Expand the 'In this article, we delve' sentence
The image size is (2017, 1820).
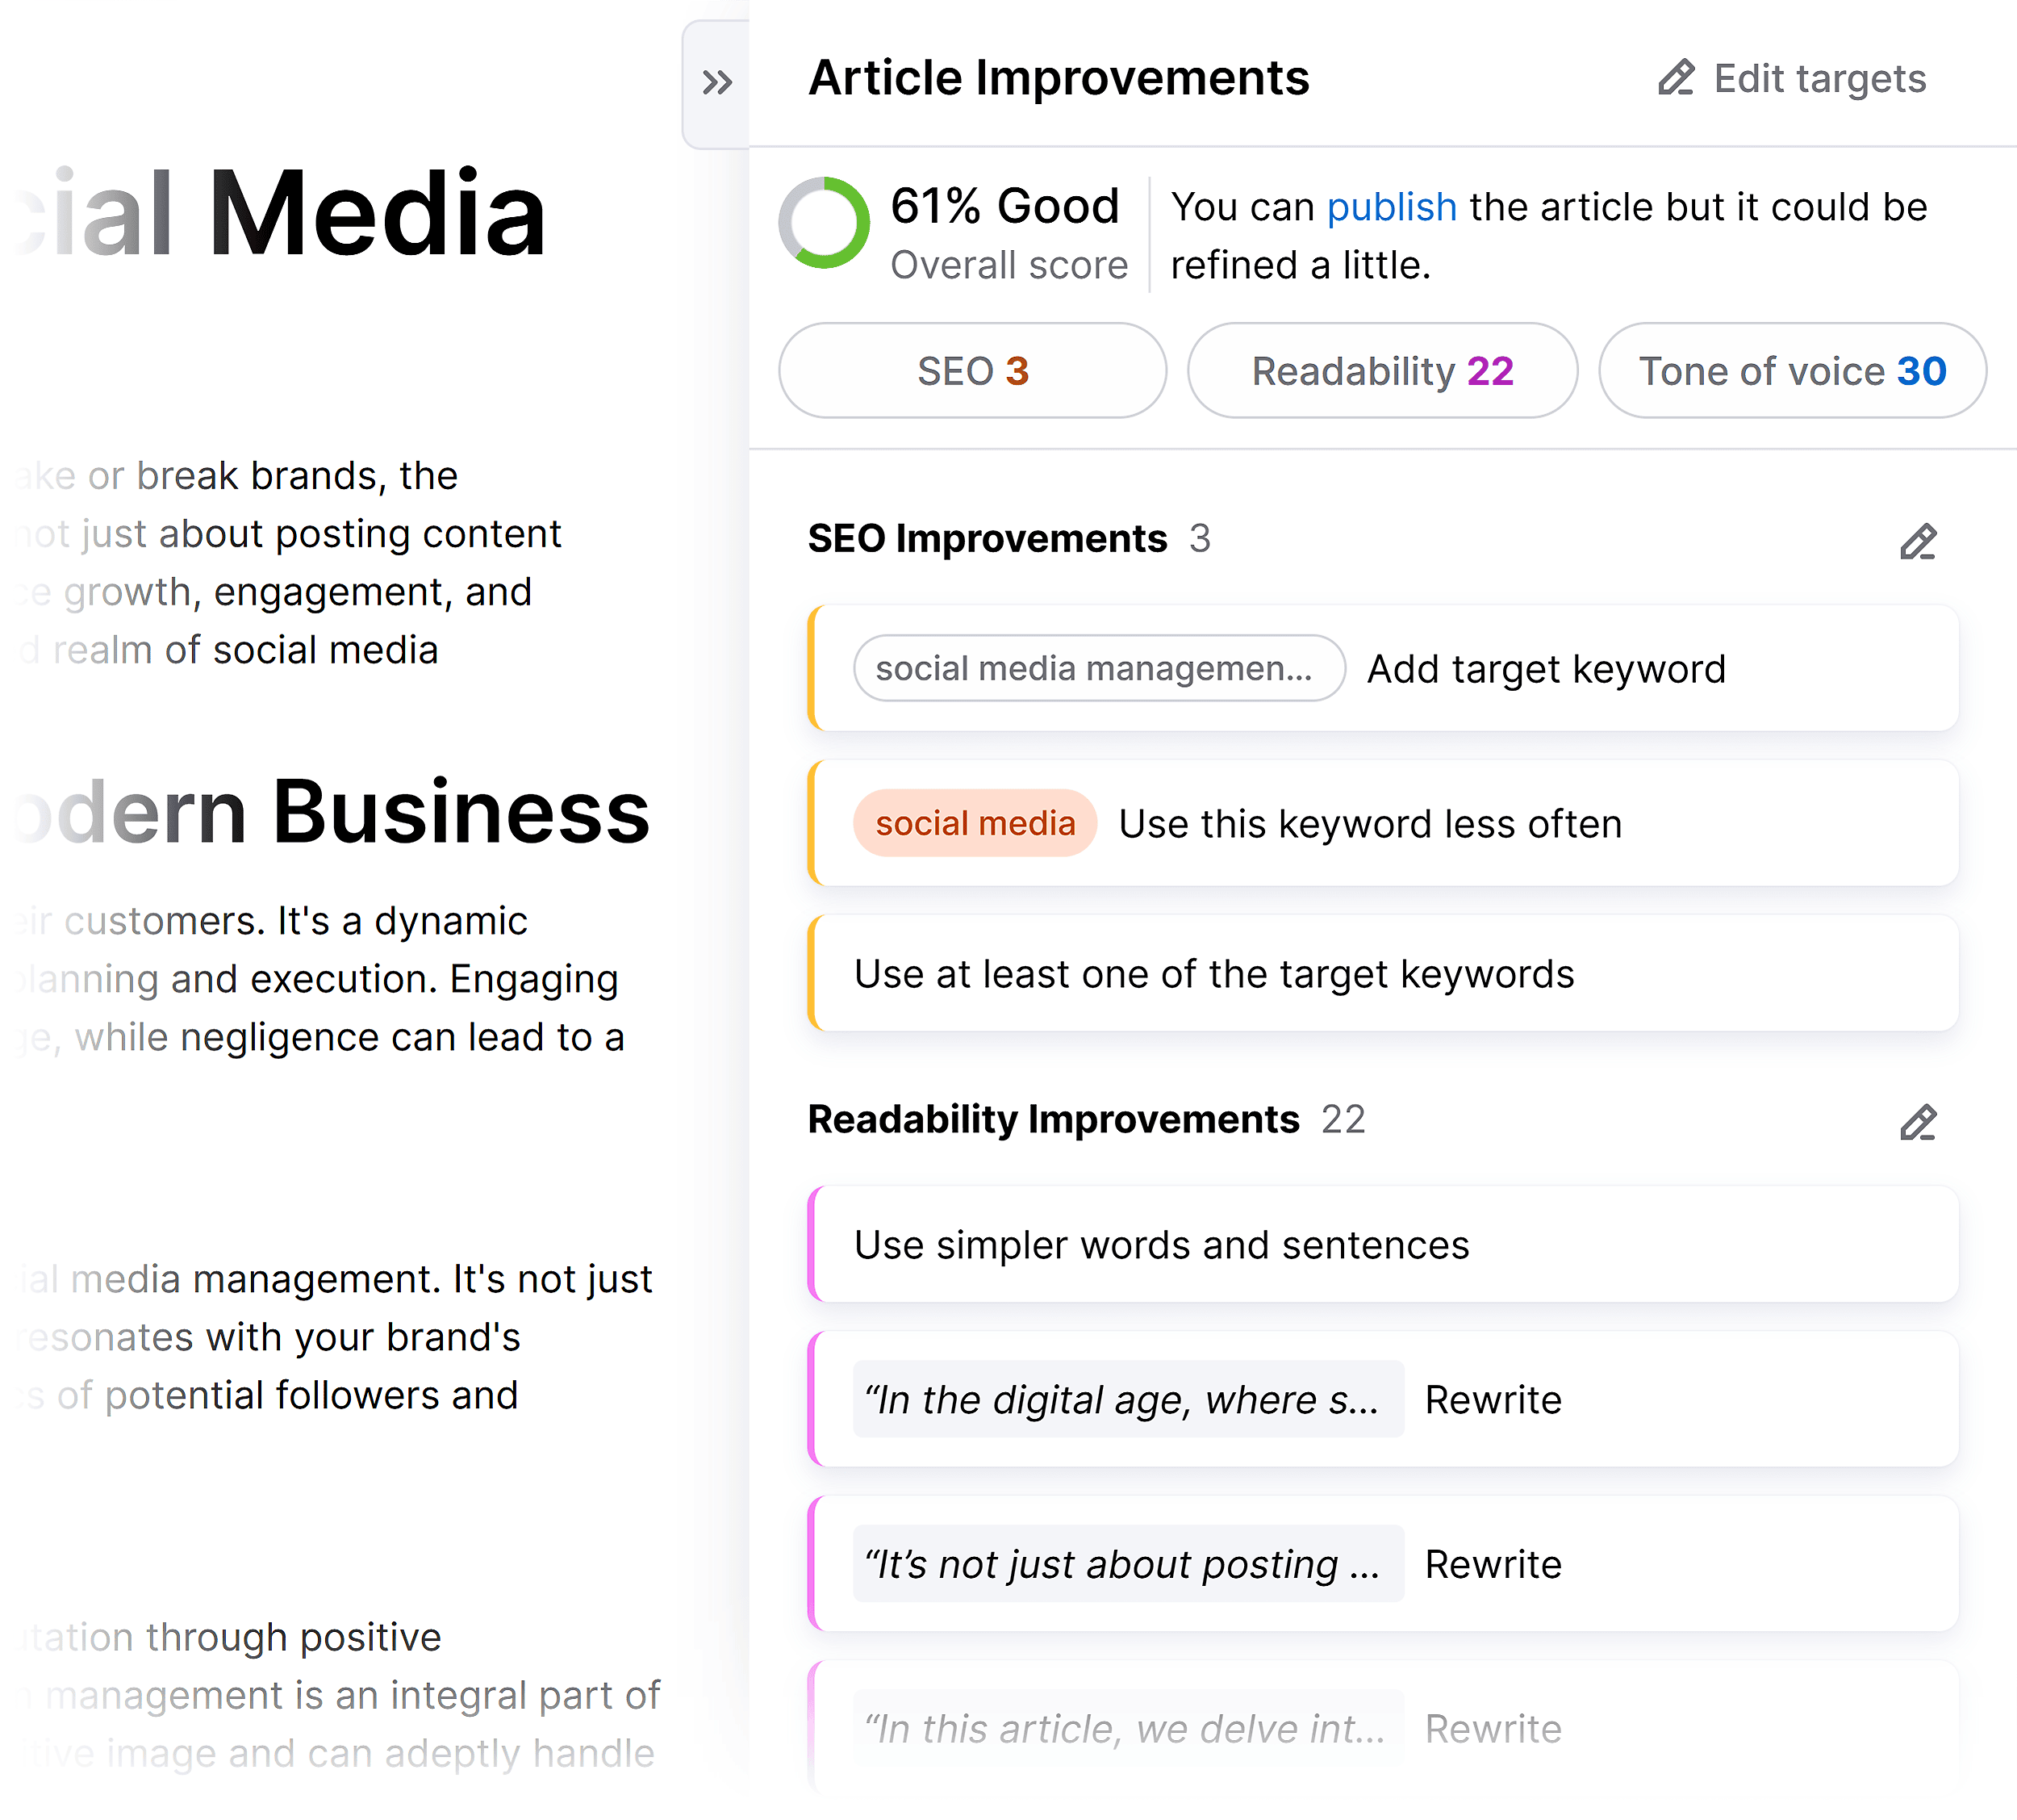pyautogui.click(x=1127, y=1728)
